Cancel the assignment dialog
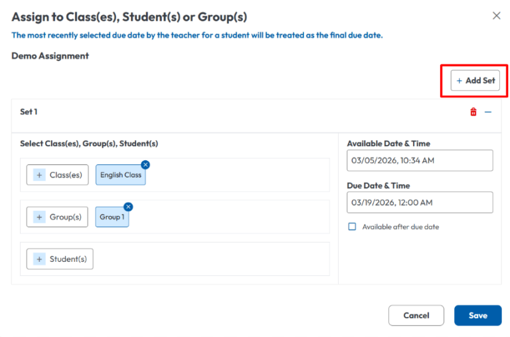Image resolution: width=510 pixels, height=337 pixels. tap(416, 315)
